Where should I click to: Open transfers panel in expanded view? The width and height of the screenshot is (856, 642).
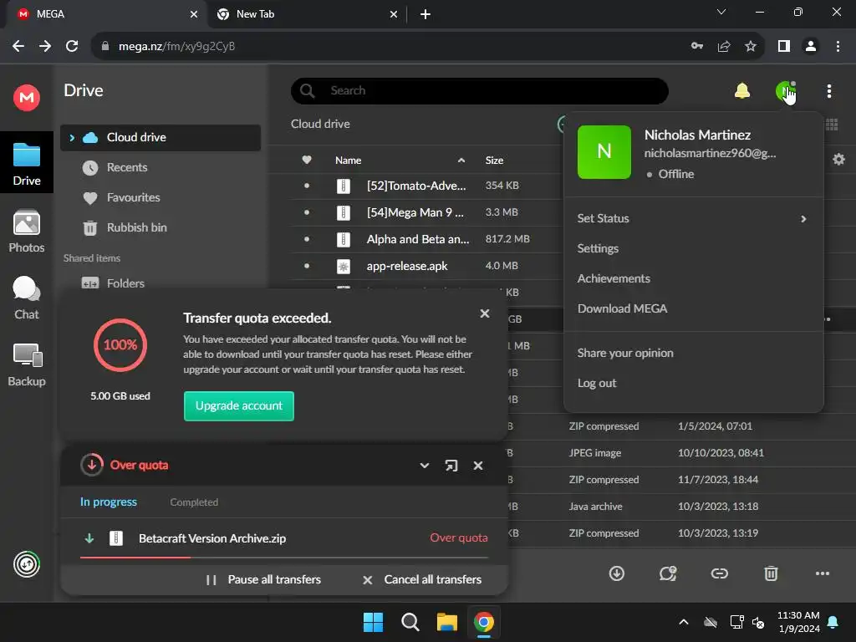tap(451, 466)
